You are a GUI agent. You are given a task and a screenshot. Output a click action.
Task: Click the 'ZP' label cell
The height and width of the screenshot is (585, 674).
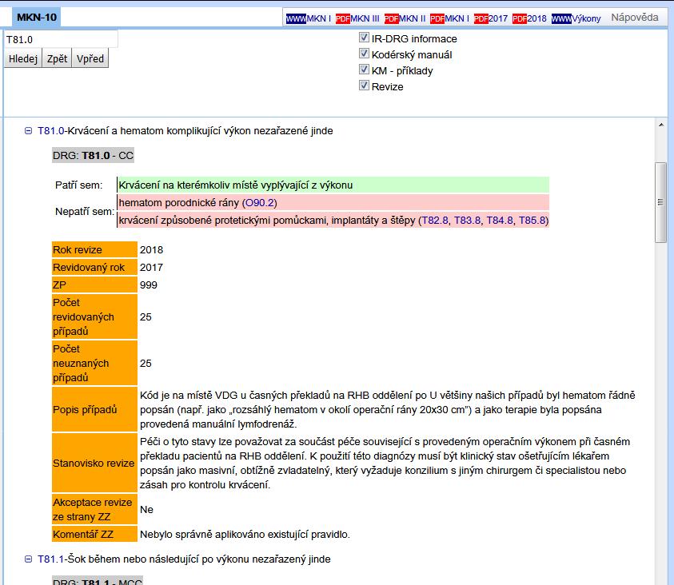tap(94, 285)
